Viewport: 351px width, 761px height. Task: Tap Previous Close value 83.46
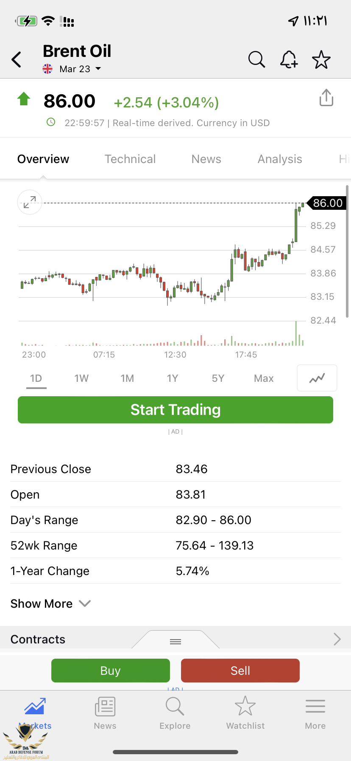point(192,469)
